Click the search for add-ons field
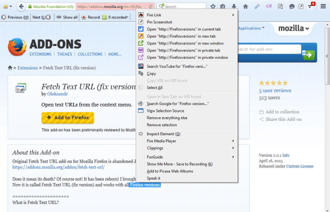 (x=269, y=49)
